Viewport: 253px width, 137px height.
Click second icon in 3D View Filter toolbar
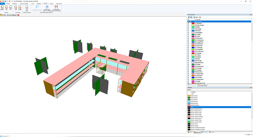pyautogui.click(x=191, y=17)
